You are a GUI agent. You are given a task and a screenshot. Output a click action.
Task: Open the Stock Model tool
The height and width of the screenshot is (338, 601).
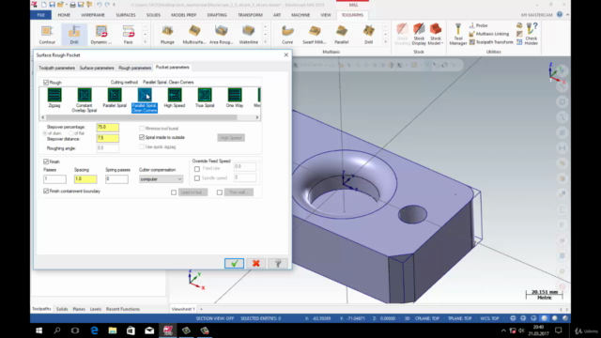(436, 35)
